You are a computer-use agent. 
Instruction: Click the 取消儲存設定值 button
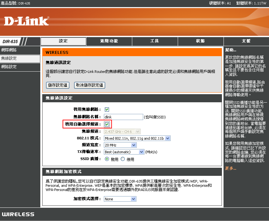pyautogui.click(x=90, y=85)
